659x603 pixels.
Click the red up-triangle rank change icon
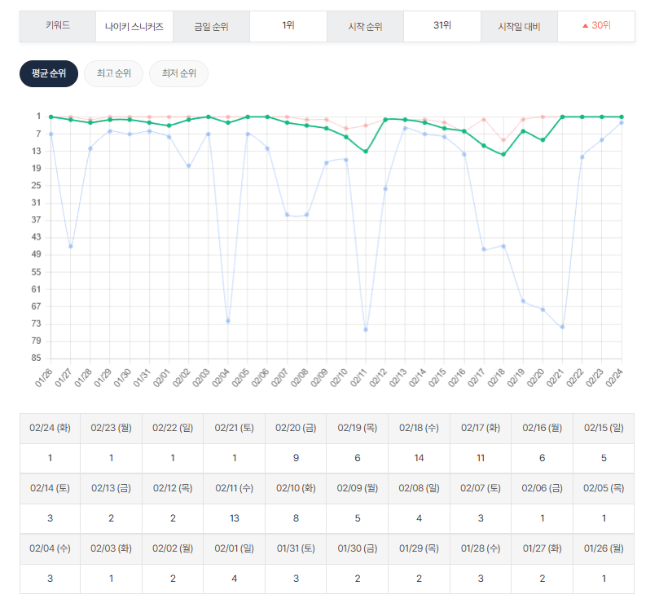[585, 26]
